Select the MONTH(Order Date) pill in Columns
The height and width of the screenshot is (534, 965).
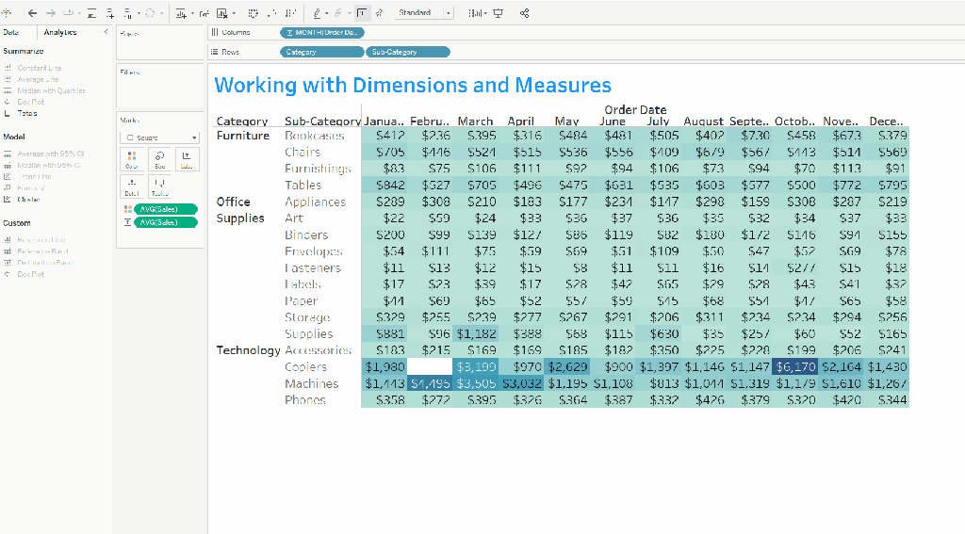(322, 33)
